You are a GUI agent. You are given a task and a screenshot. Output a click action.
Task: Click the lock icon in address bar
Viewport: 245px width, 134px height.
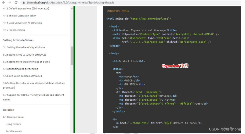pos(24,3)
